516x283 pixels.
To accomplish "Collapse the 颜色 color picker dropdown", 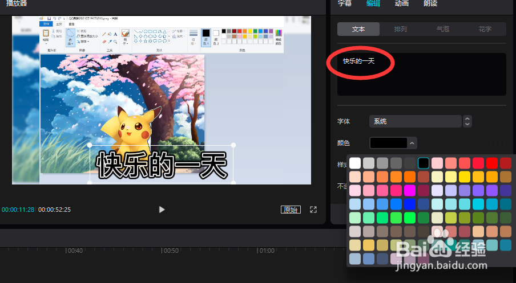I will click(x=412, y=143).
